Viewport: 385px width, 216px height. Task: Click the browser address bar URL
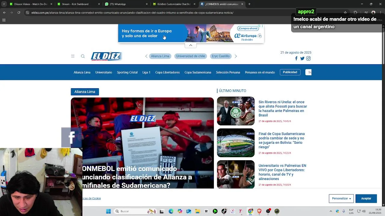click(x=132, y=13)
